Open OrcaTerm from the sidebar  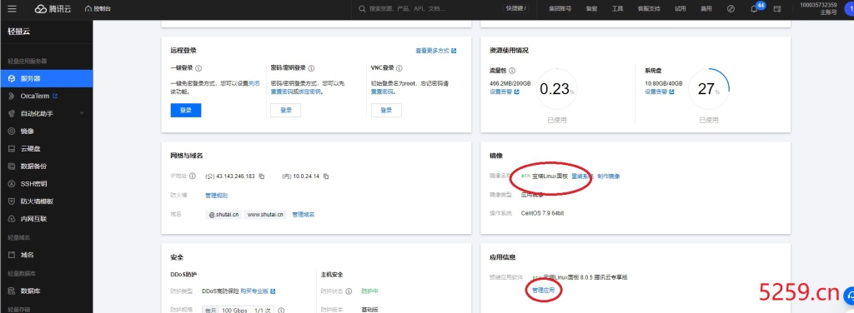coord(47,97)
